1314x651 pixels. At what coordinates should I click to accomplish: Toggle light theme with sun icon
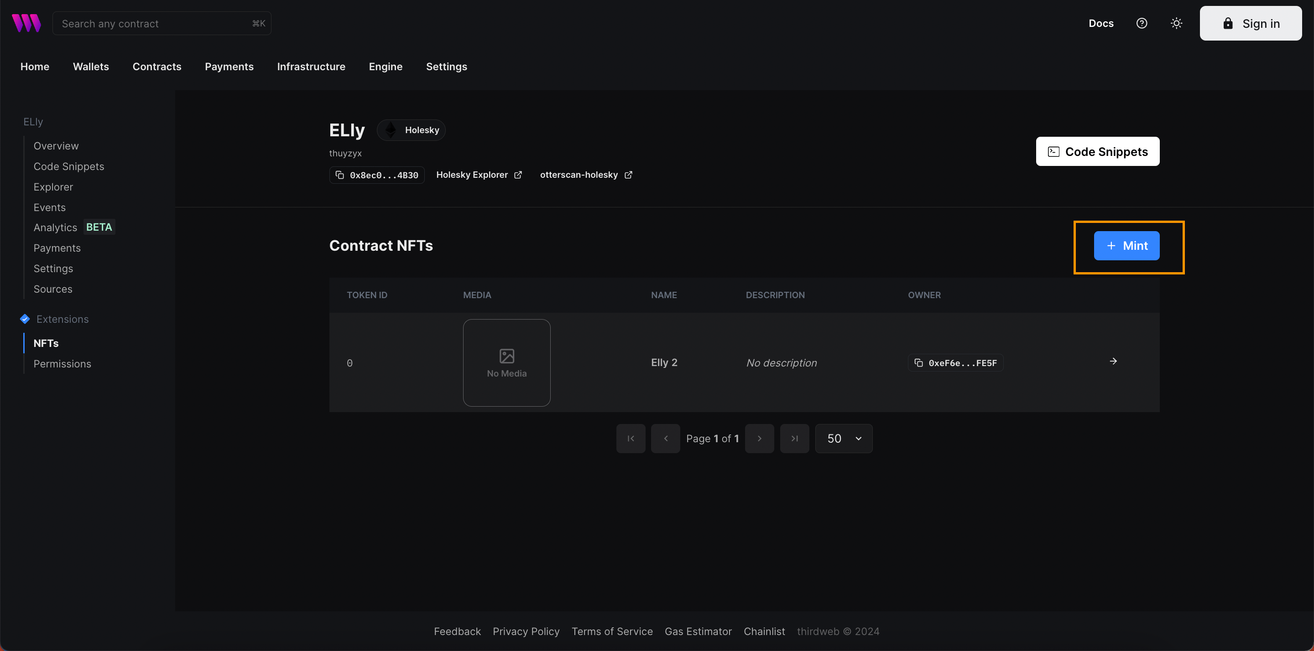(x=1176, y=23)
